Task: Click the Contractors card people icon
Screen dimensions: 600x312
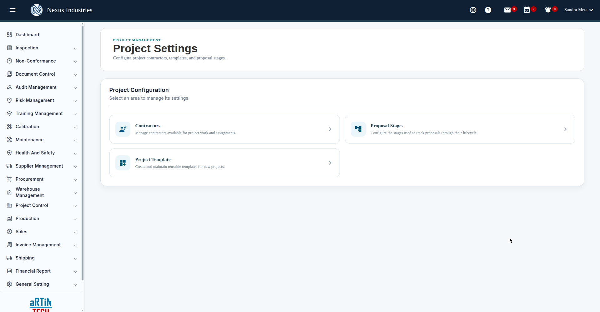Action: point(123,129)
